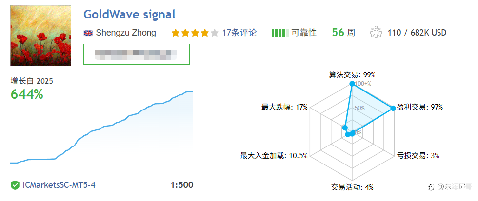Viewport: 478px width, 201px height.
Task: Click the poppy painting signal thumbnail
Action: click(40, 36)
